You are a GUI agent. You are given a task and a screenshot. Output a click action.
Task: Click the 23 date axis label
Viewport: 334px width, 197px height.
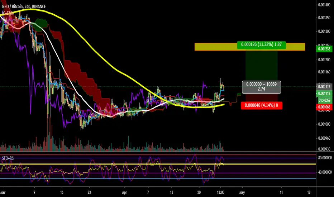(x=89, y=192)
